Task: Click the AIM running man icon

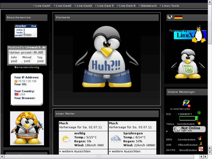Action: click(201, 144)
